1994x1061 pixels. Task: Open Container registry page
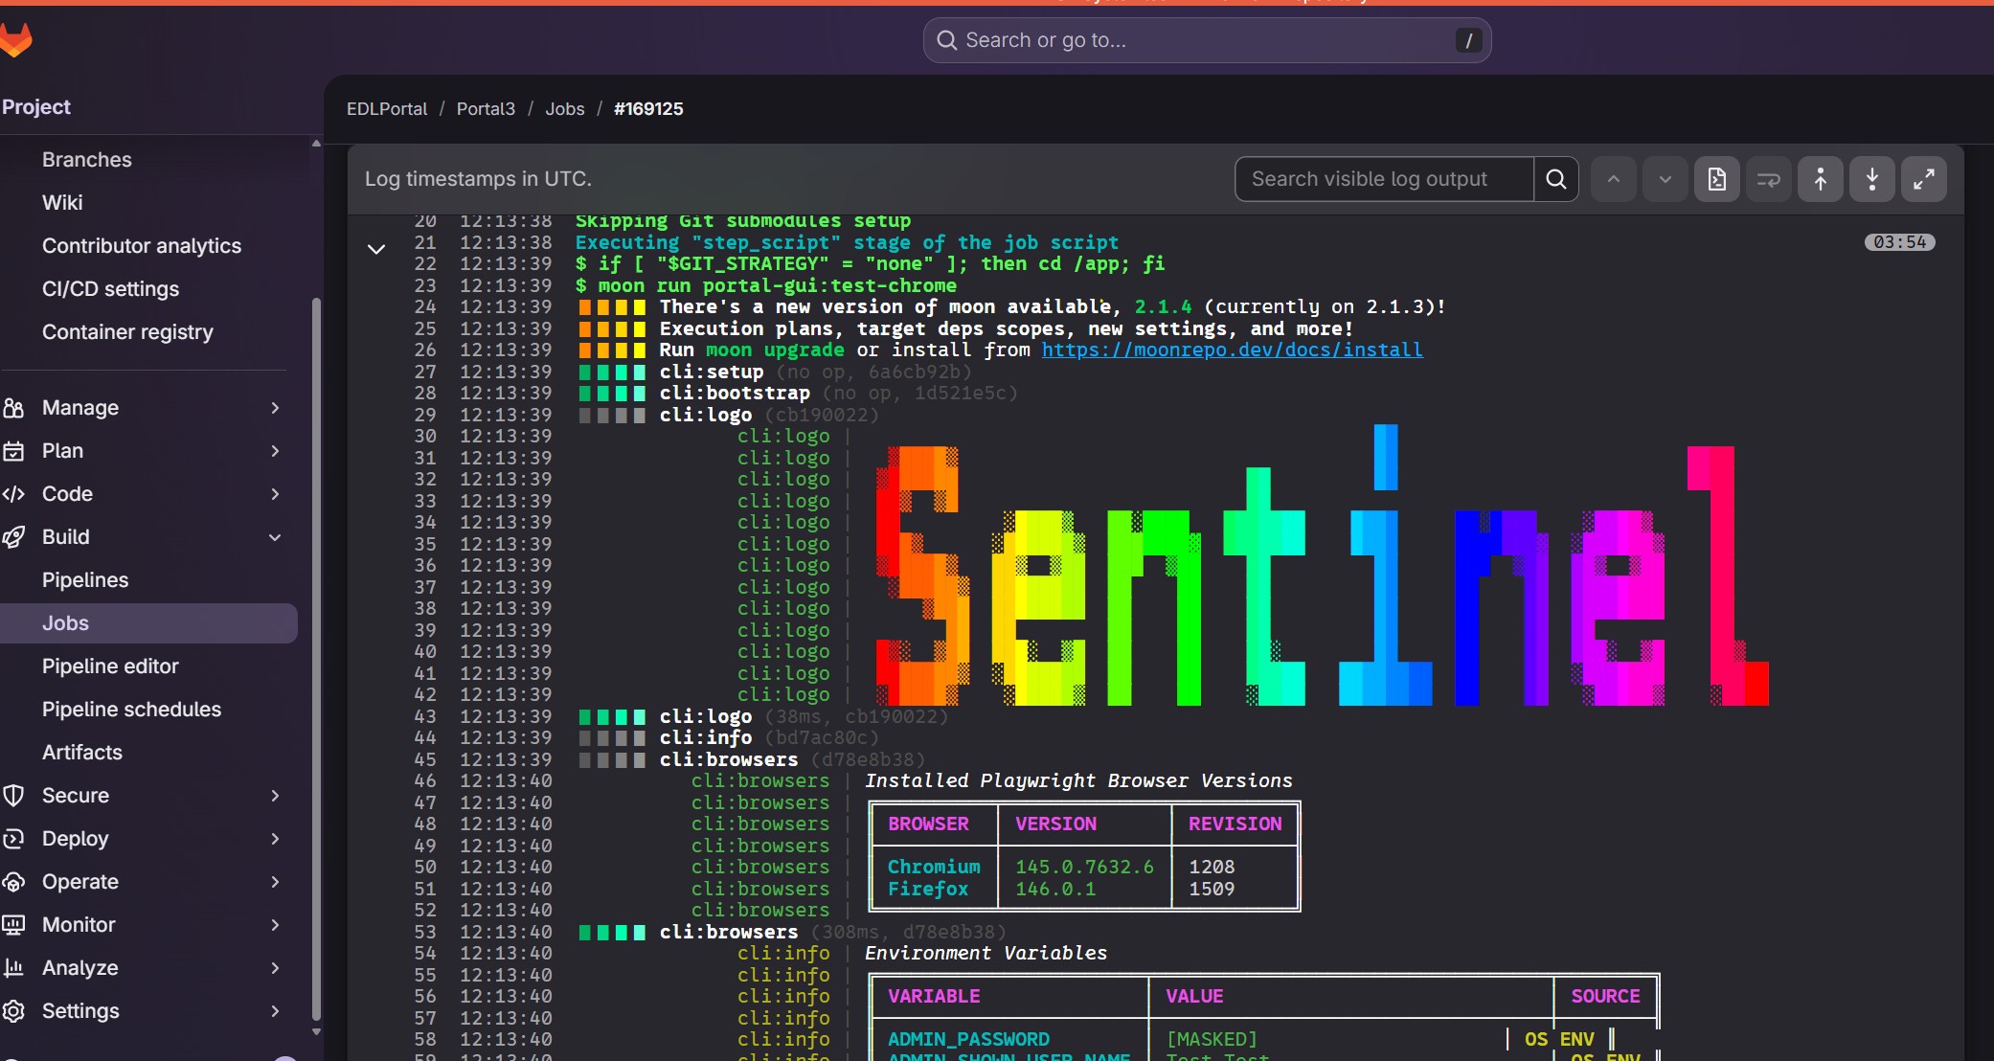127,332
